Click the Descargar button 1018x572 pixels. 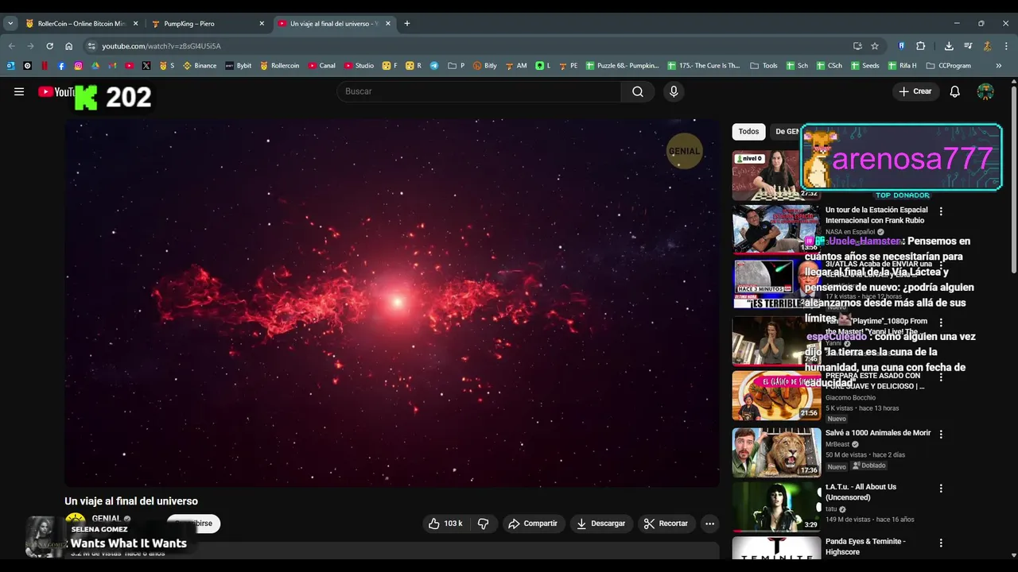pyautogui.click(x=601, y=524)
